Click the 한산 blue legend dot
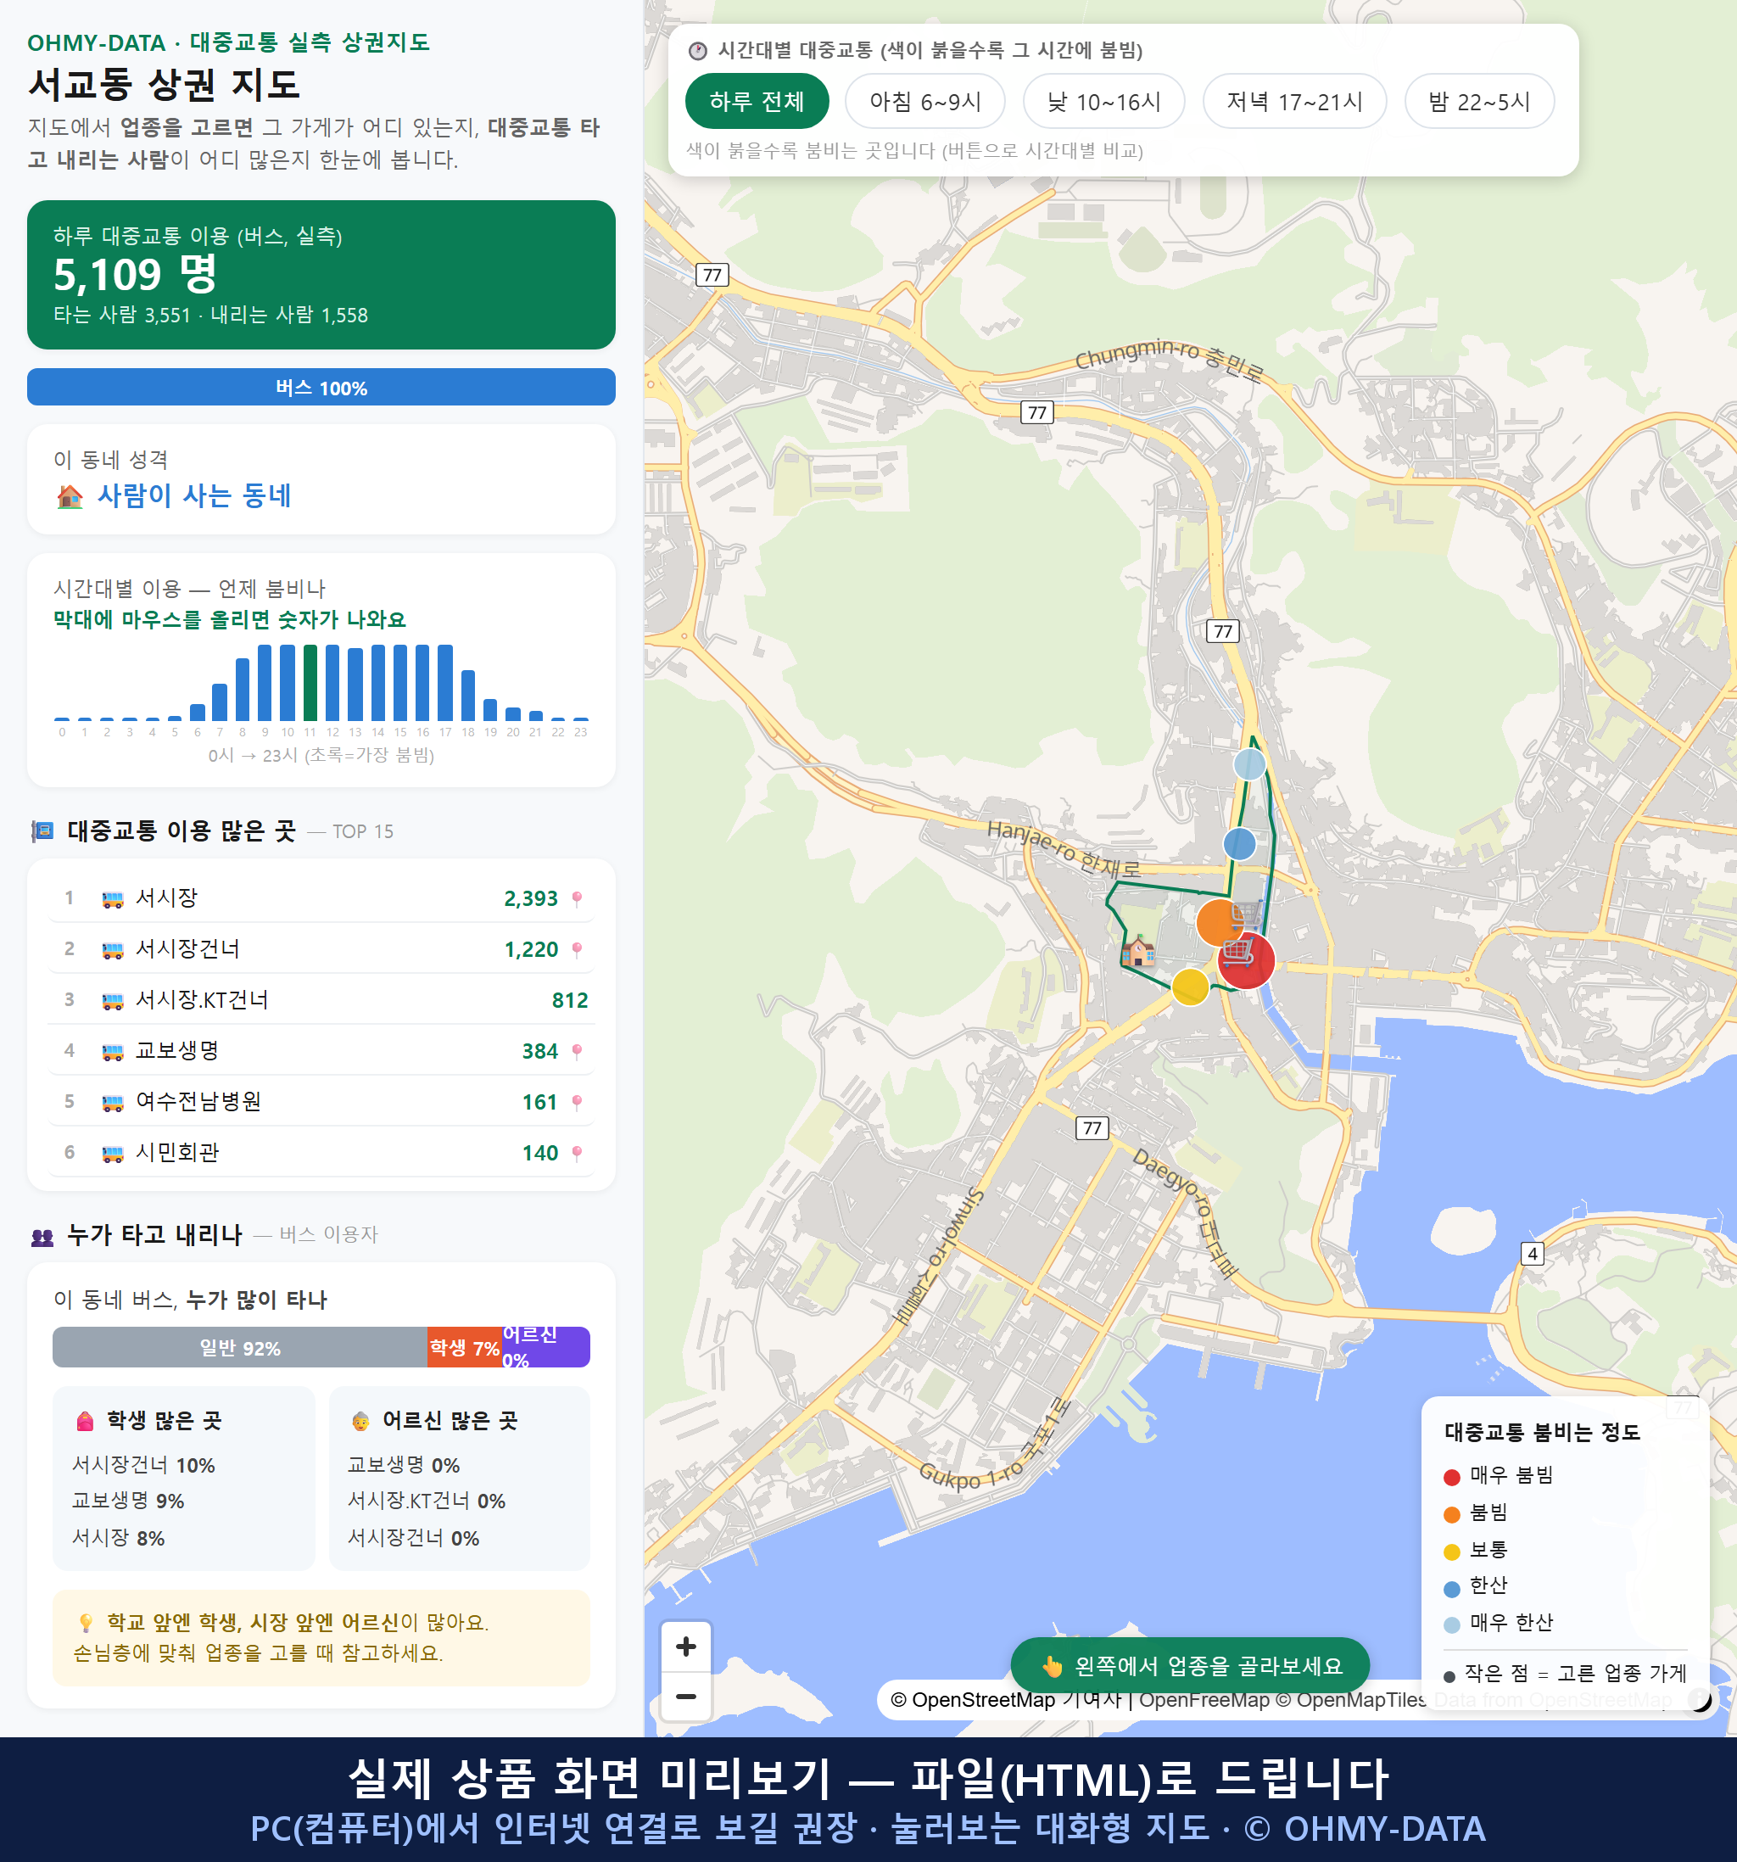Screen dimensions: 1737x1862 [x=1451, y=1589]
